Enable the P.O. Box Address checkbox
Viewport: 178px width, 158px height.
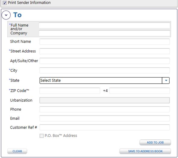pyautogui.click(x=42, y=136)
